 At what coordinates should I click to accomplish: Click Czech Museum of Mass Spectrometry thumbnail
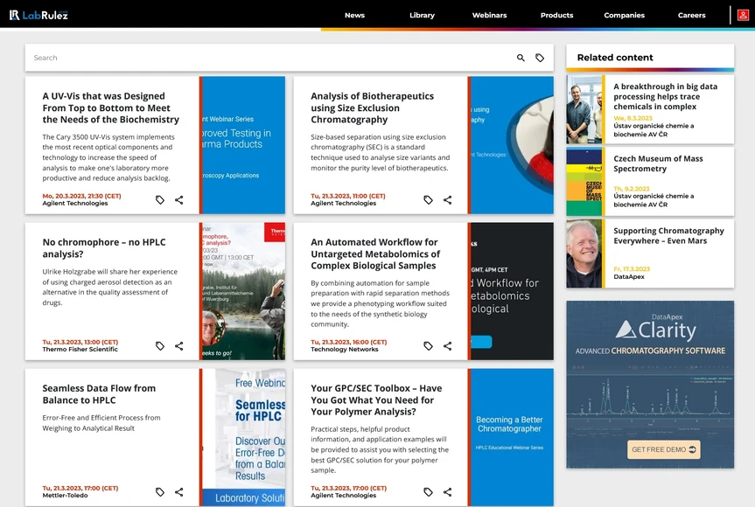pyautogui.click(x=584, y=181)
